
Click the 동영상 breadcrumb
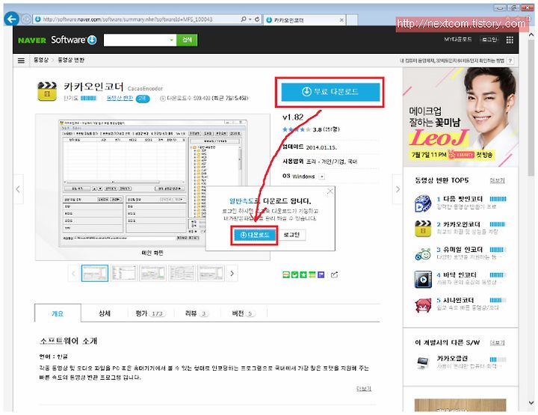click(41, 60)
